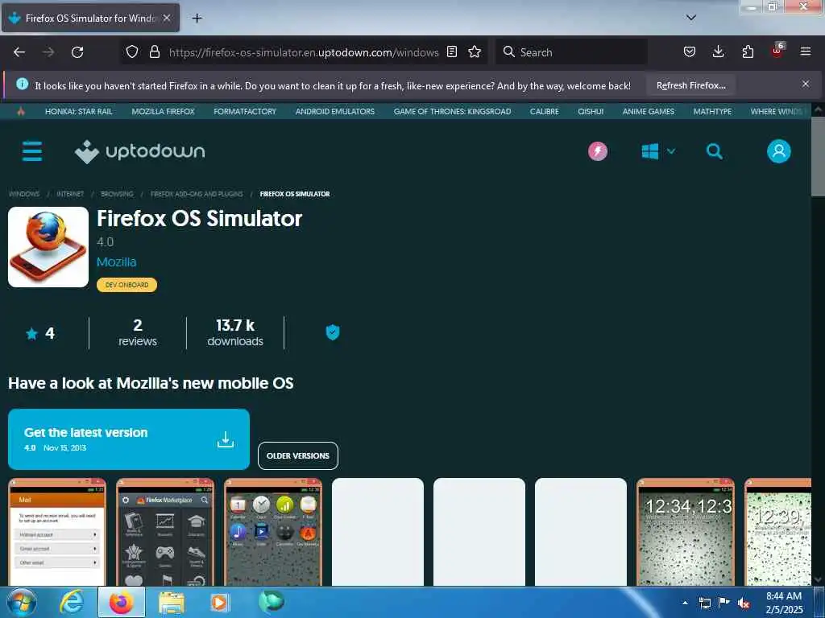Click the Action Center flag tray icon

tap(724, 602)
